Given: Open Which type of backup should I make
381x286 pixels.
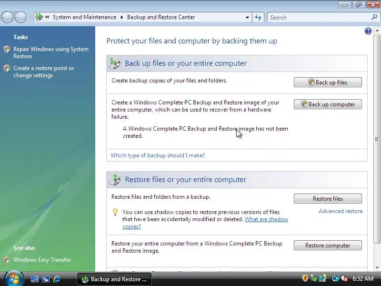Looking at the screenshot, I should pos(158,155).
